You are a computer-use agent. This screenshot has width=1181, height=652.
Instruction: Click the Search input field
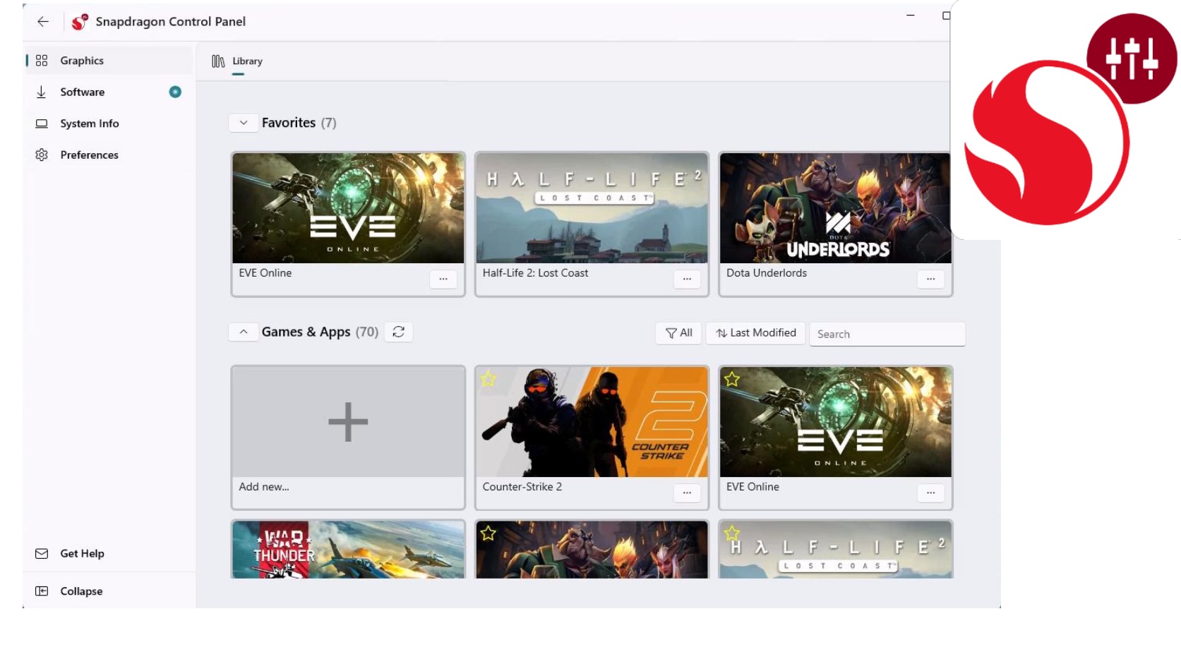pos(887,334)
